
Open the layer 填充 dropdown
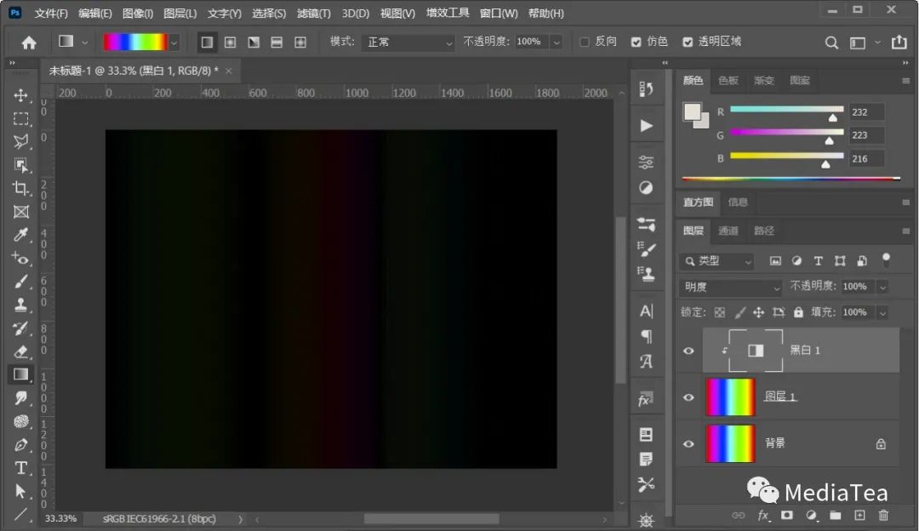pyautogui.click(x=882, y=312)
